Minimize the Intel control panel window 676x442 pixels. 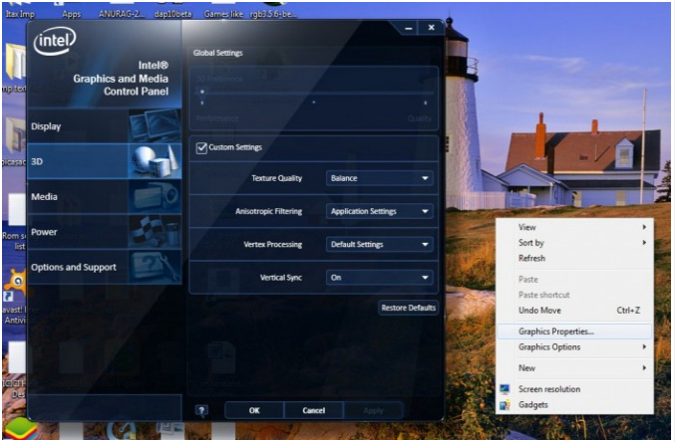[408, 28]
